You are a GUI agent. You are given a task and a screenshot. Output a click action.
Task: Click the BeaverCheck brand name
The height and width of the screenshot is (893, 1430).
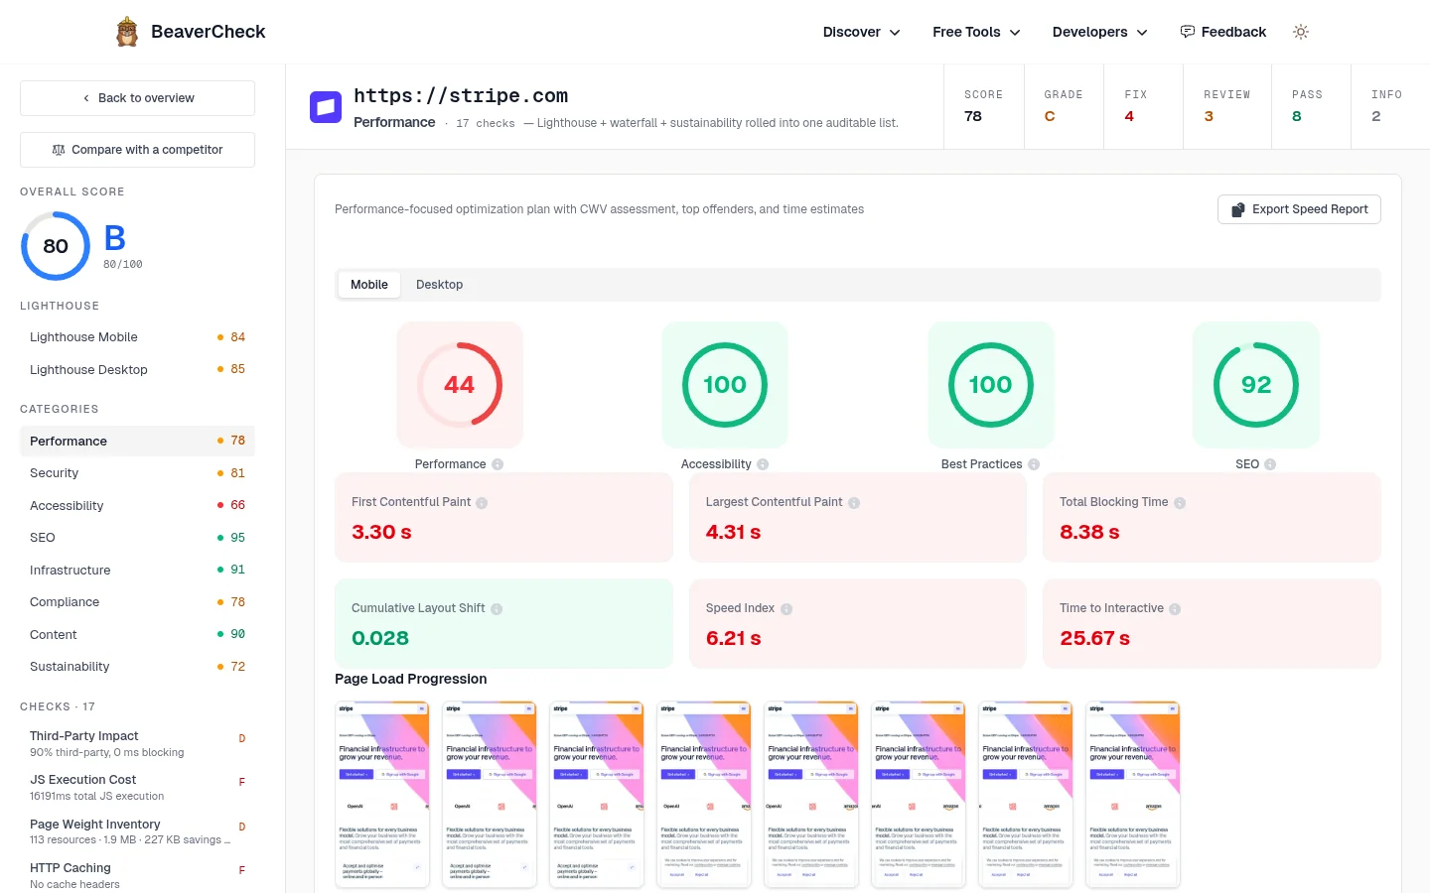point(209,32)
